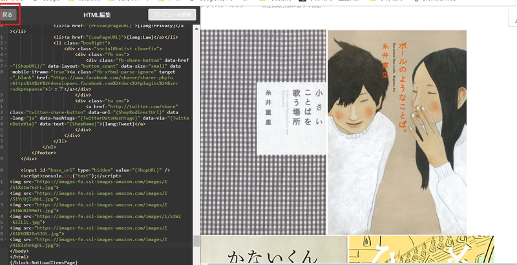517x265 pixels.
Task: Click the かないくん book cover image
Action: point(274,250)
